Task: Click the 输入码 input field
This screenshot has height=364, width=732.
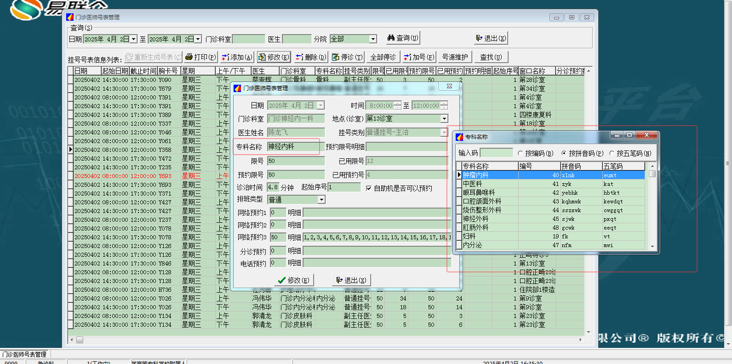Action: pos(496,153)
